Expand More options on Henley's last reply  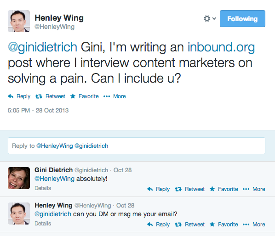click(254, 225)
